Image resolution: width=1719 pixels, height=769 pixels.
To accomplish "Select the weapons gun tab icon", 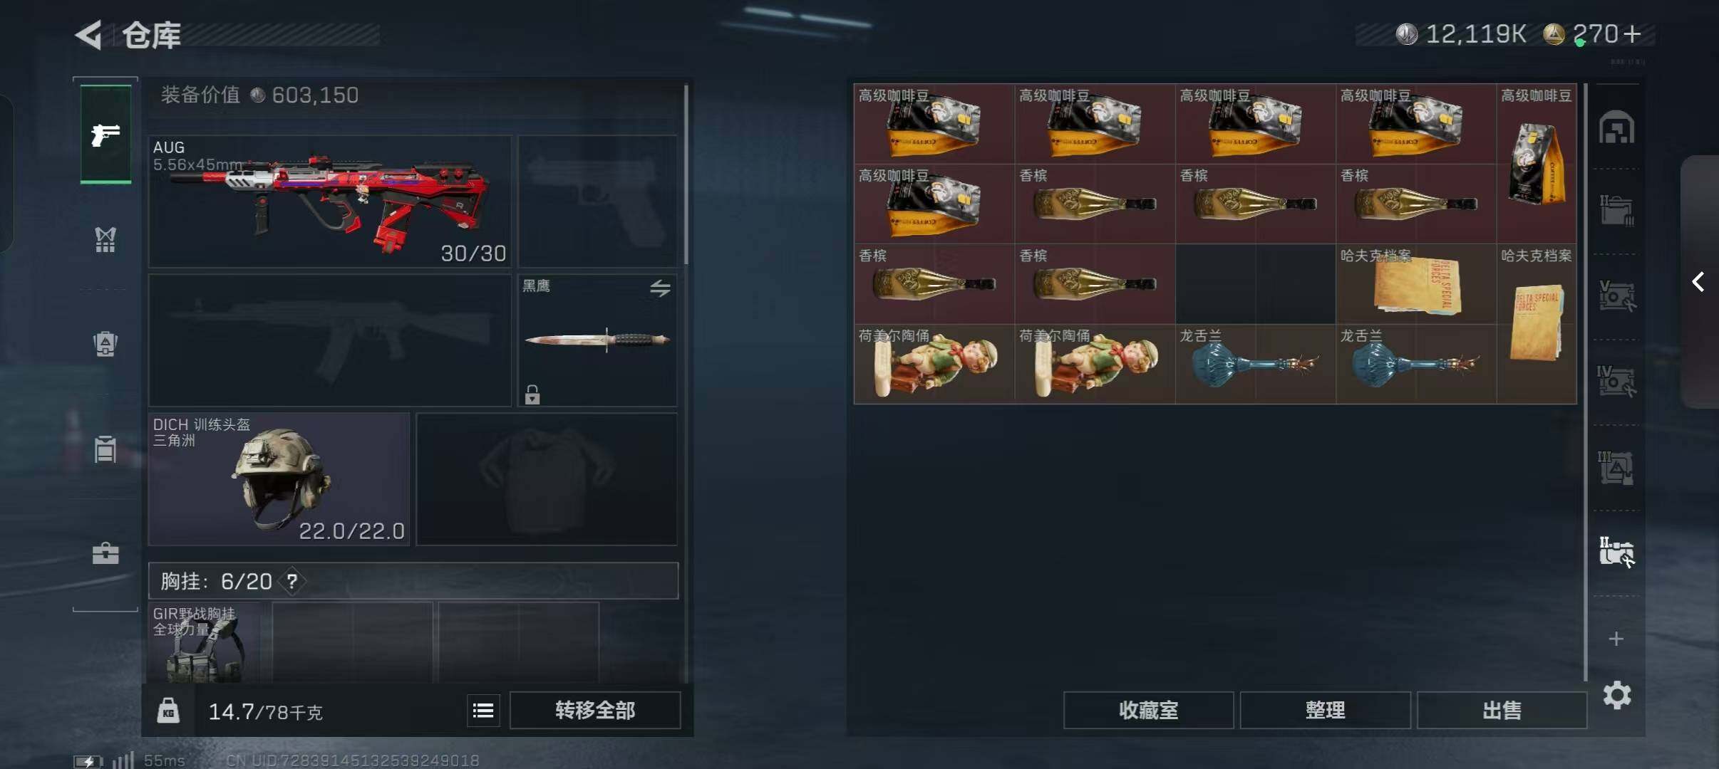I will [105, 134].
